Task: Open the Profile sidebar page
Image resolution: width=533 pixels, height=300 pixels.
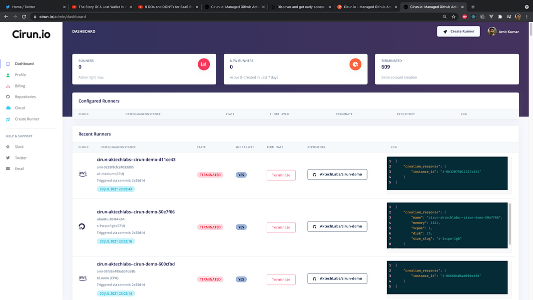Action: pyautogui.click(x=20, y=75)
